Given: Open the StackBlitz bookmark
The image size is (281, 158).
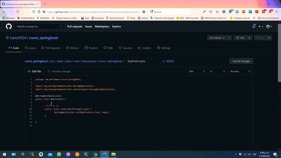Looking at the screenshot, I should pos(43,18).
